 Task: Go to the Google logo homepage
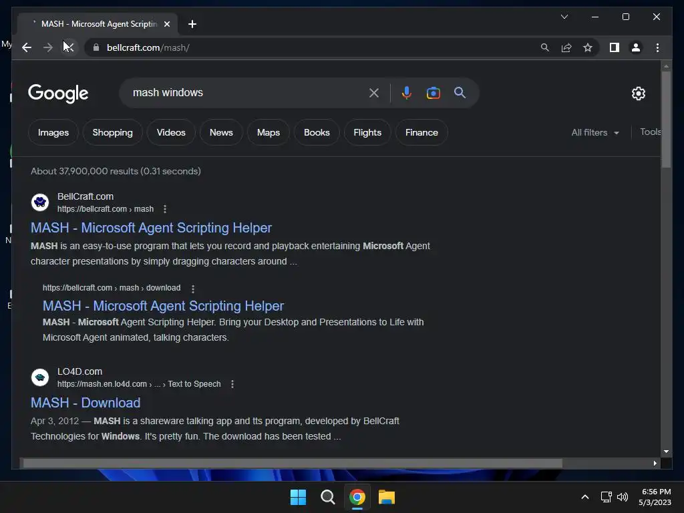[x=58, y=94]
